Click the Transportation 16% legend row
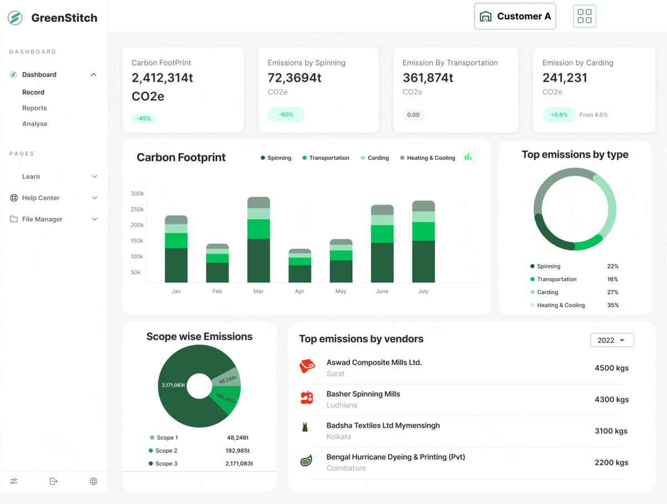 pos(575,280)
